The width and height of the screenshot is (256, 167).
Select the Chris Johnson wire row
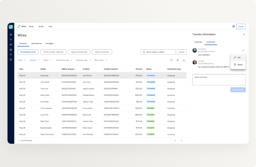[102, 108]
